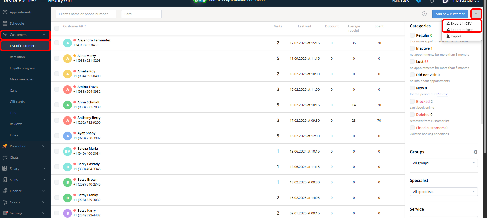Screen dimensions: 487x218
Task: Check the Blocked category checkbox
Action: point(412,102)
